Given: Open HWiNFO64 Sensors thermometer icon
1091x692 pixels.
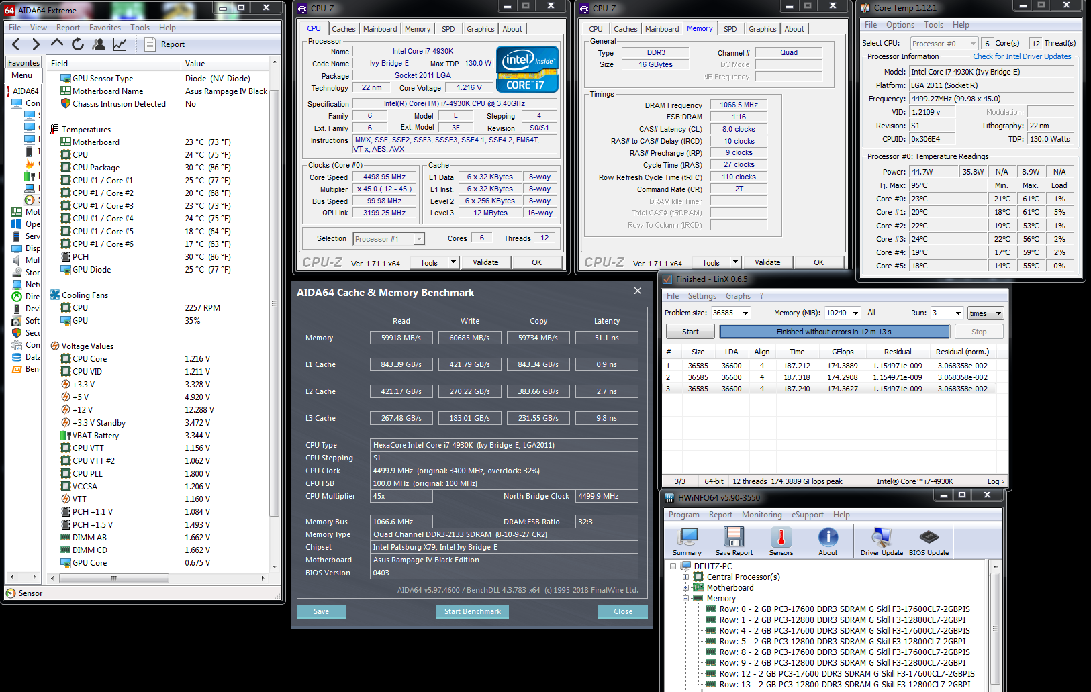Looking at the screenshot, I should tap(781, 542).
